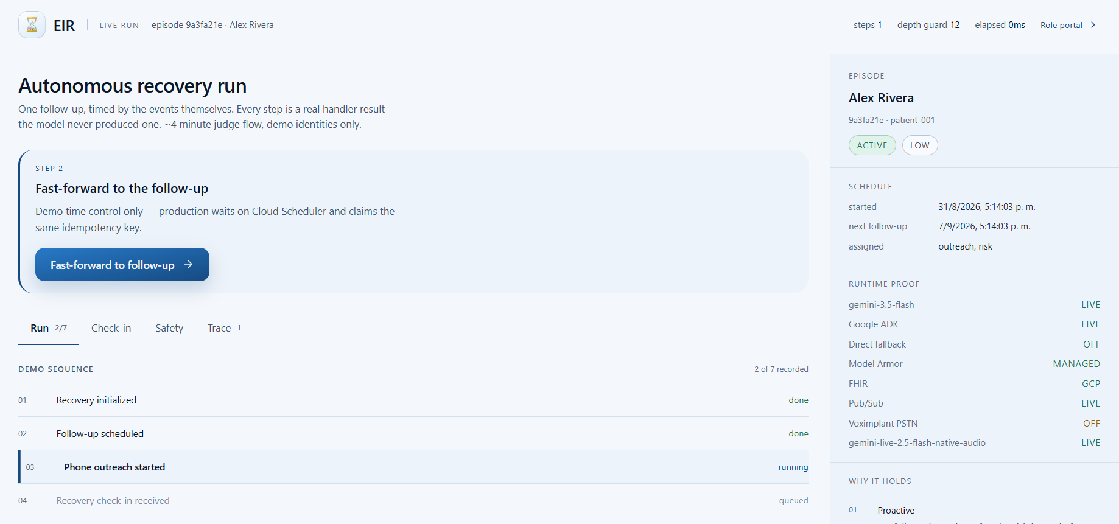Select the Recovery initialized step row
Viewport: 1119px width, 524px height.
tap(413, 400)
